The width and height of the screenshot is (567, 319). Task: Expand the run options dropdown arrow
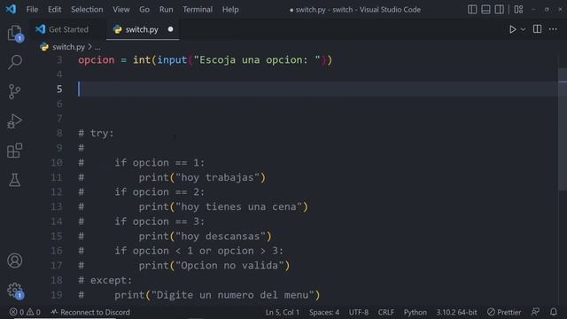(x=523, y=29)
